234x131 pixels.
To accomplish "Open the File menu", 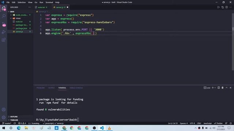I will pos(8,3).
